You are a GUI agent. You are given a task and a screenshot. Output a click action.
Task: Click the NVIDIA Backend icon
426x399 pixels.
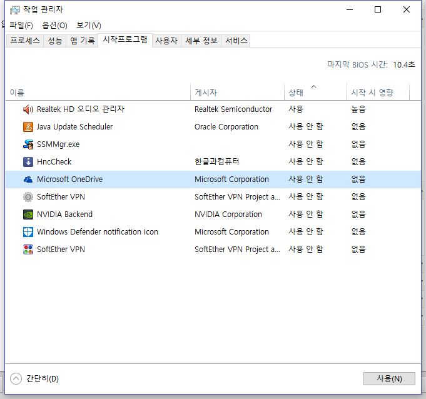click(28, 215)
